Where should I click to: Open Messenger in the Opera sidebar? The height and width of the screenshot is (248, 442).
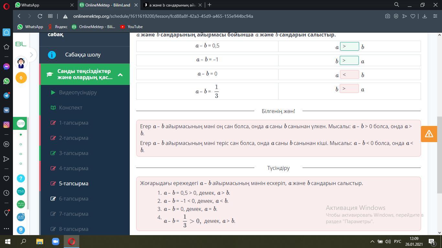6,67
